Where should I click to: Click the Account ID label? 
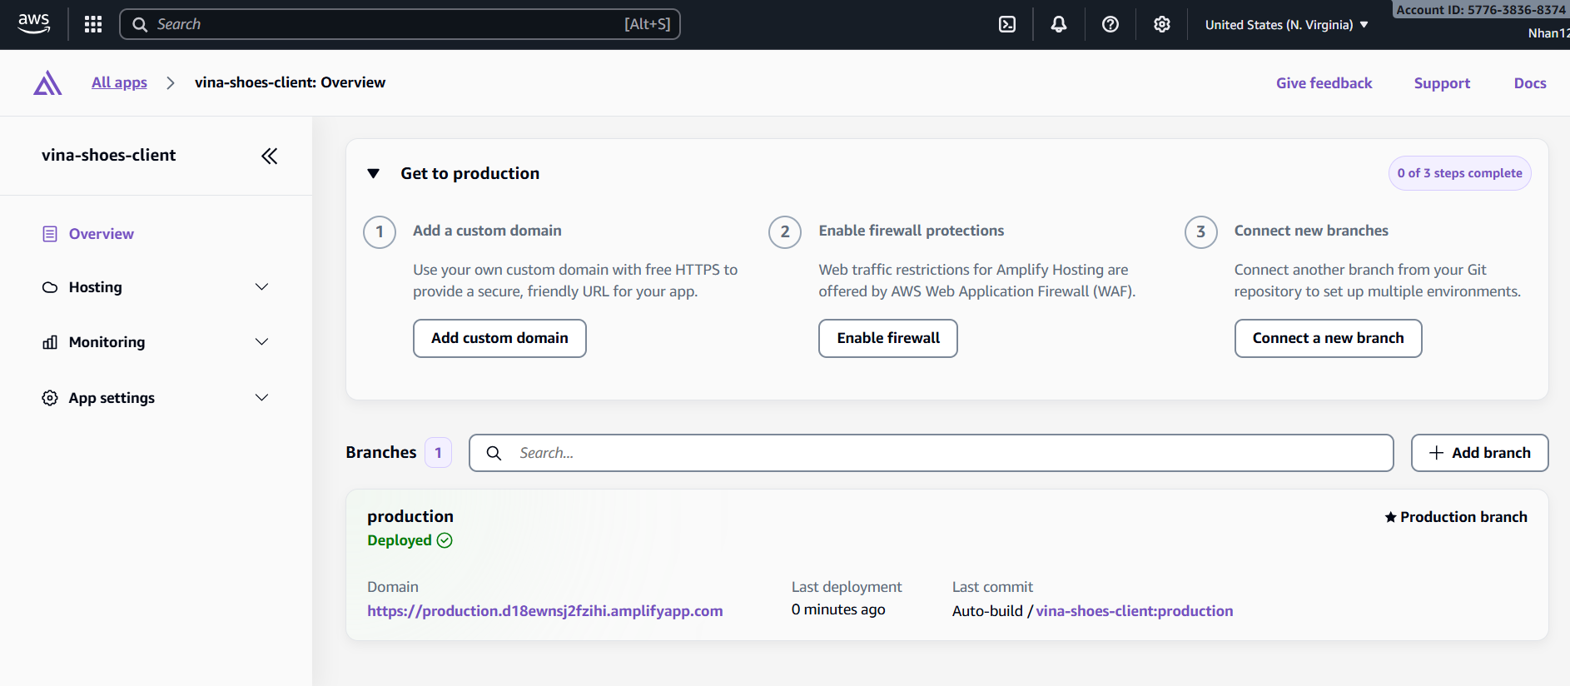pyautogui.click(x=1481, y=10)
